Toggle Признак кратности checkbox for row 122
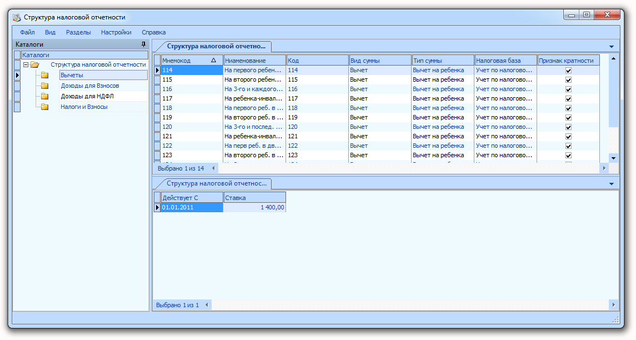This screenshot has height=340, width=636. [x=568, y=146]
